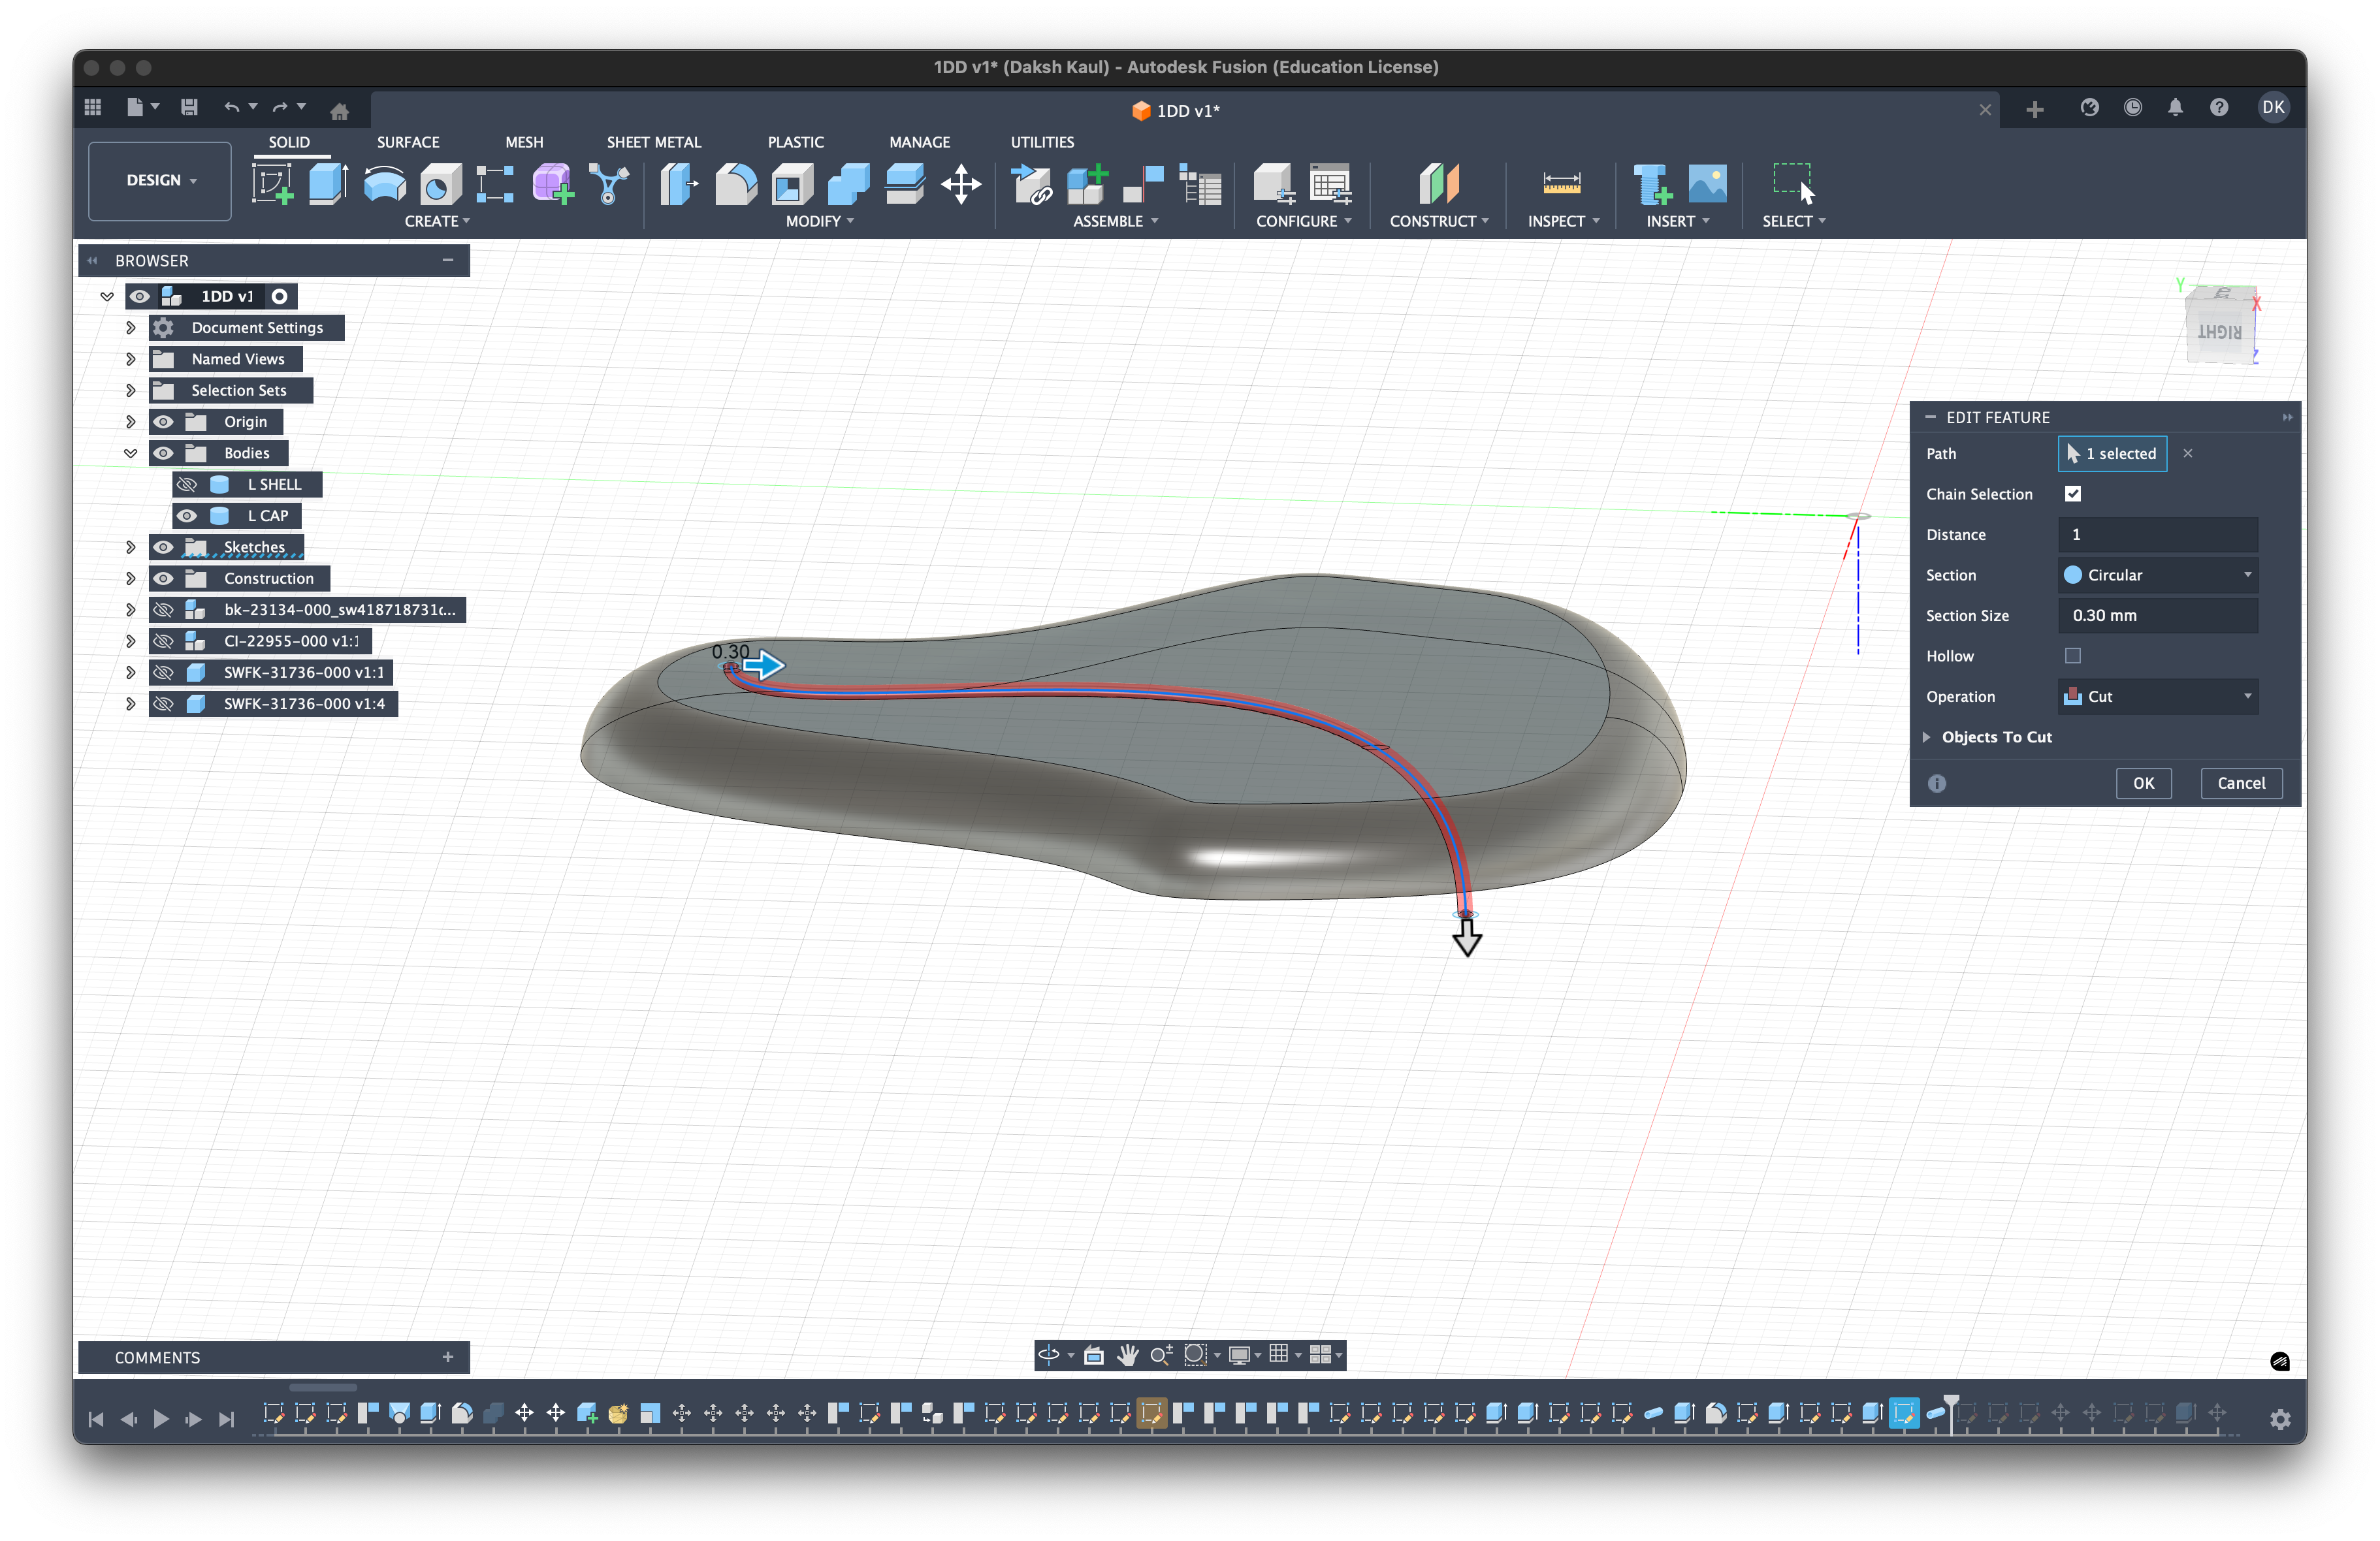Open the Insert Canvas image icon
The height and width of the screenshot is (1541, 2380).
1707,184
